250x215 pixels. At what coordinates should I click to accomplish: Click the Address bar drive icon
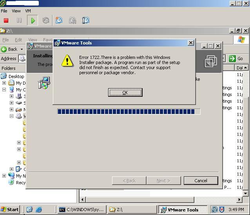pos(22,59)
